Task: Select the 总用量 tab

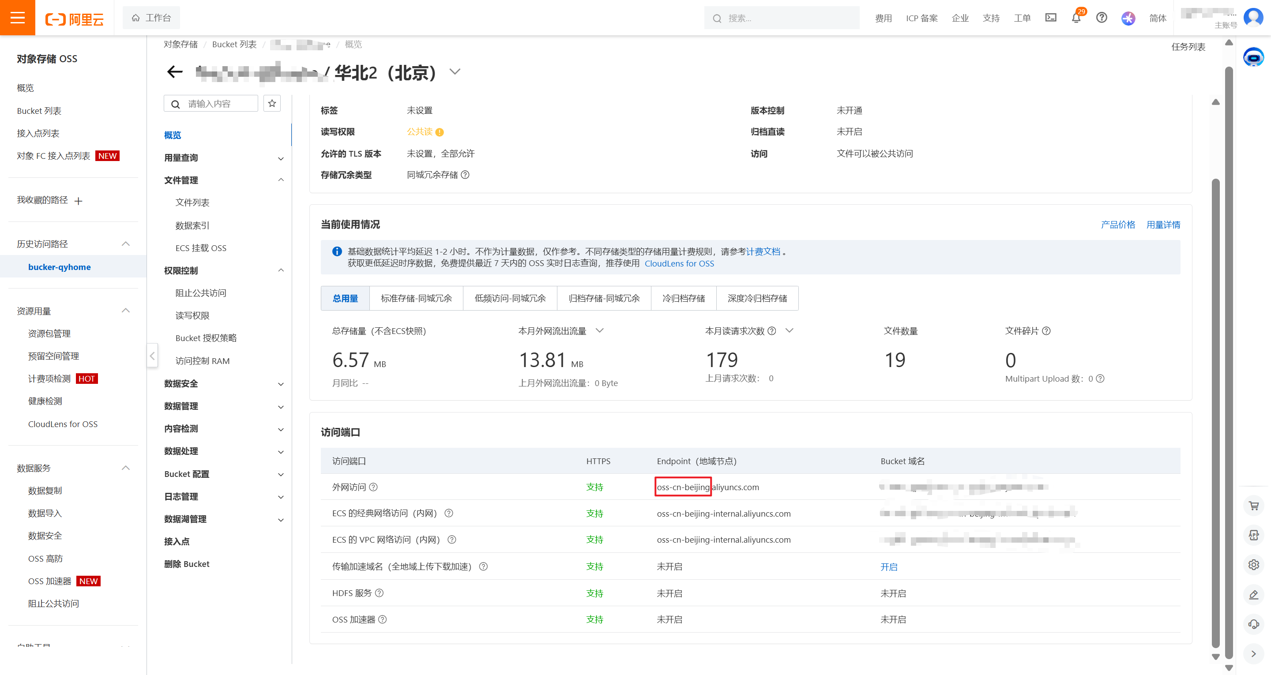Action: (x=345, y=298)
